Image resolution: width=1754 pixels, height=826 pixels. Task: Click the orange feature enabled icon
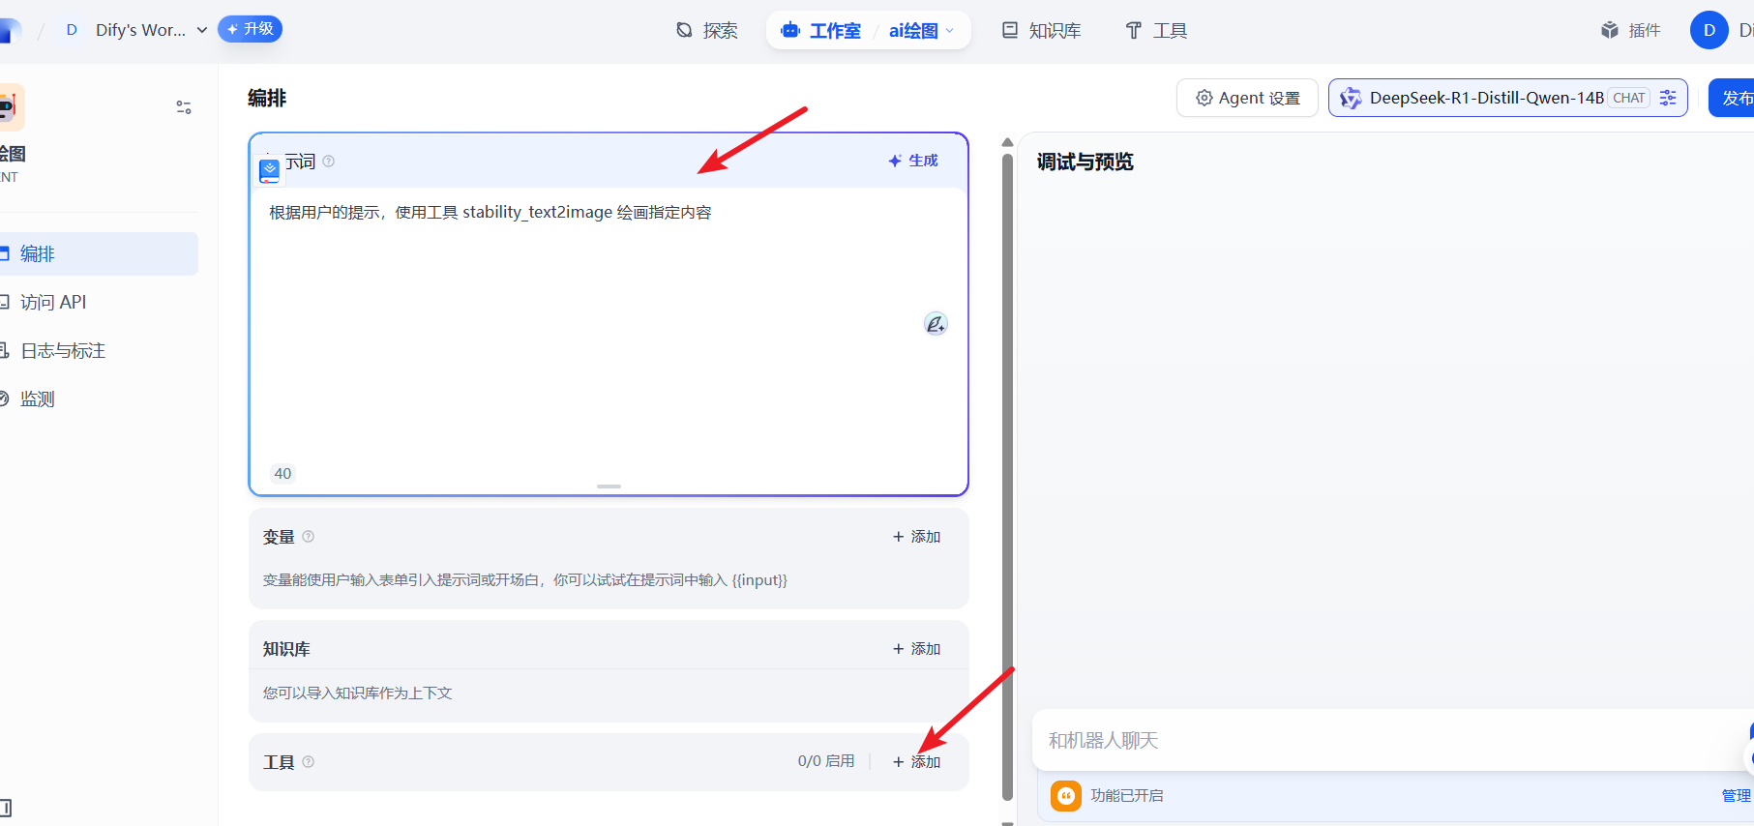pyautogui.click(x=1065, y=795)
